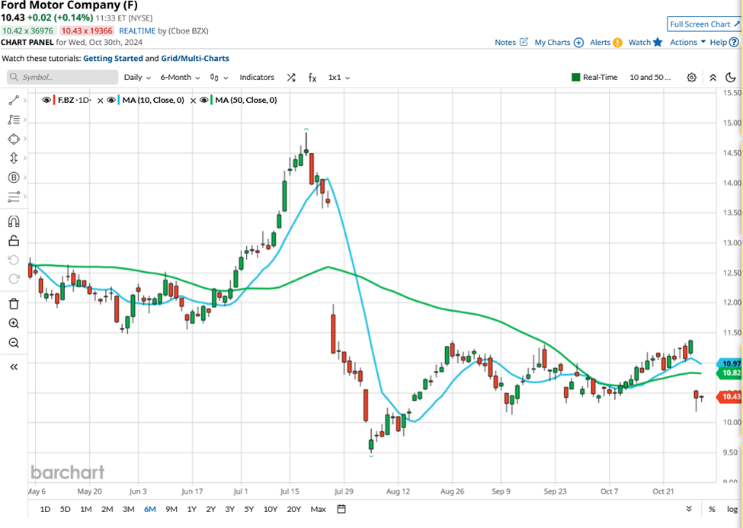The width and height of the screenshot is (743, 528).
Task: Expand the 6-Month range dropdown
Action: click(x=178, y=77)
